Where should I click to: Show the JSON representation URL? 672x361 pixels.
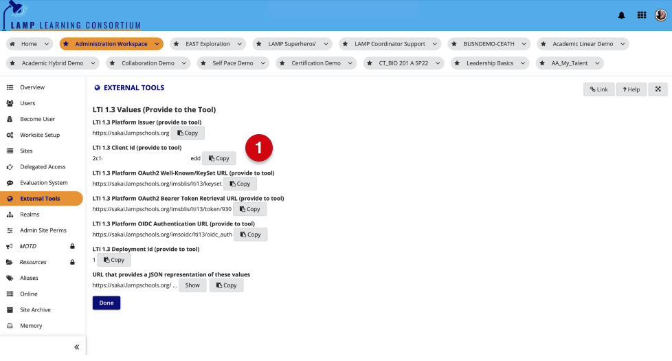point(192,285)
